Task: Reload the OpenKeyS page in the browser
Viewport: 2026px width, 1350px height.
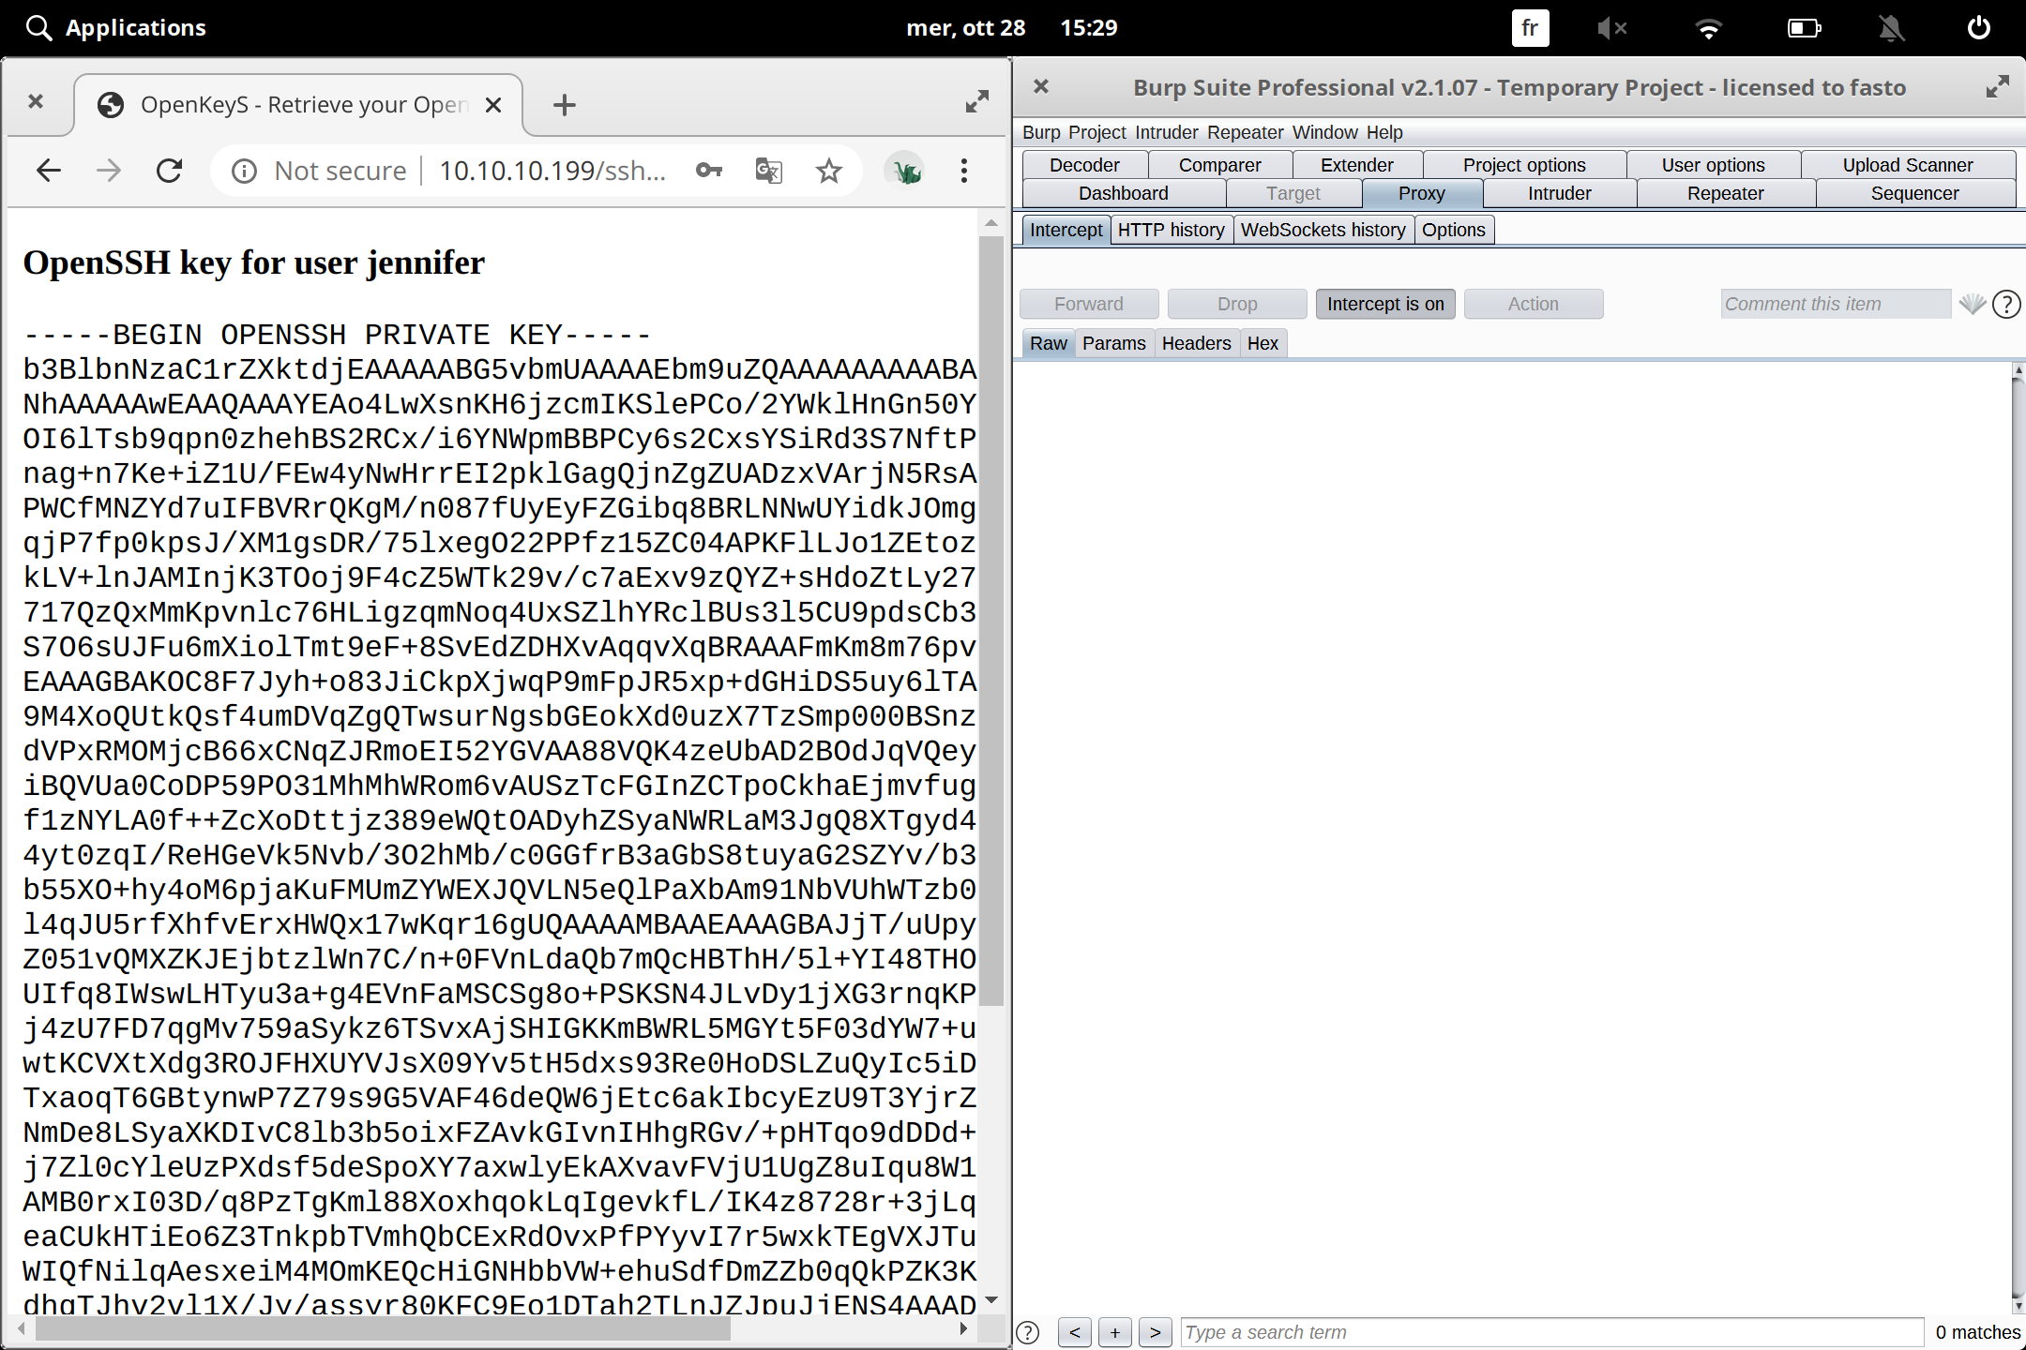Action: 169,170
